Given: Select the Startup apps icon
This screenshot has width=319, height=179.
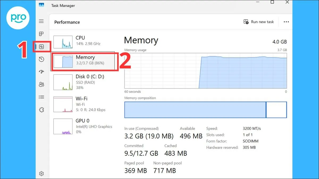Looking at the screenshot, I should [41, 72].
